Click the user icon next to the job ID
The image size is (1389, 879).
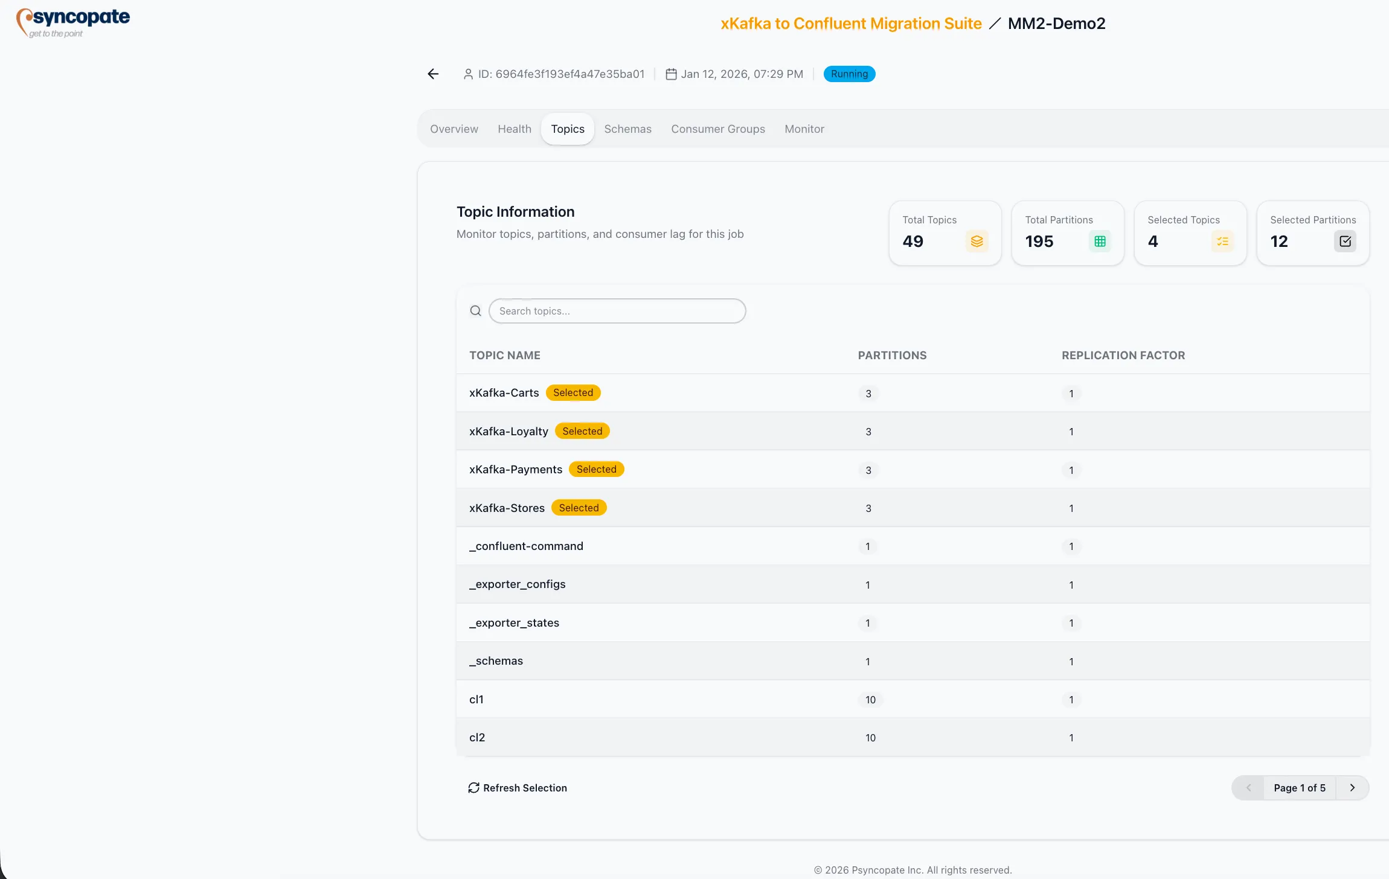(x=469, y=74)
